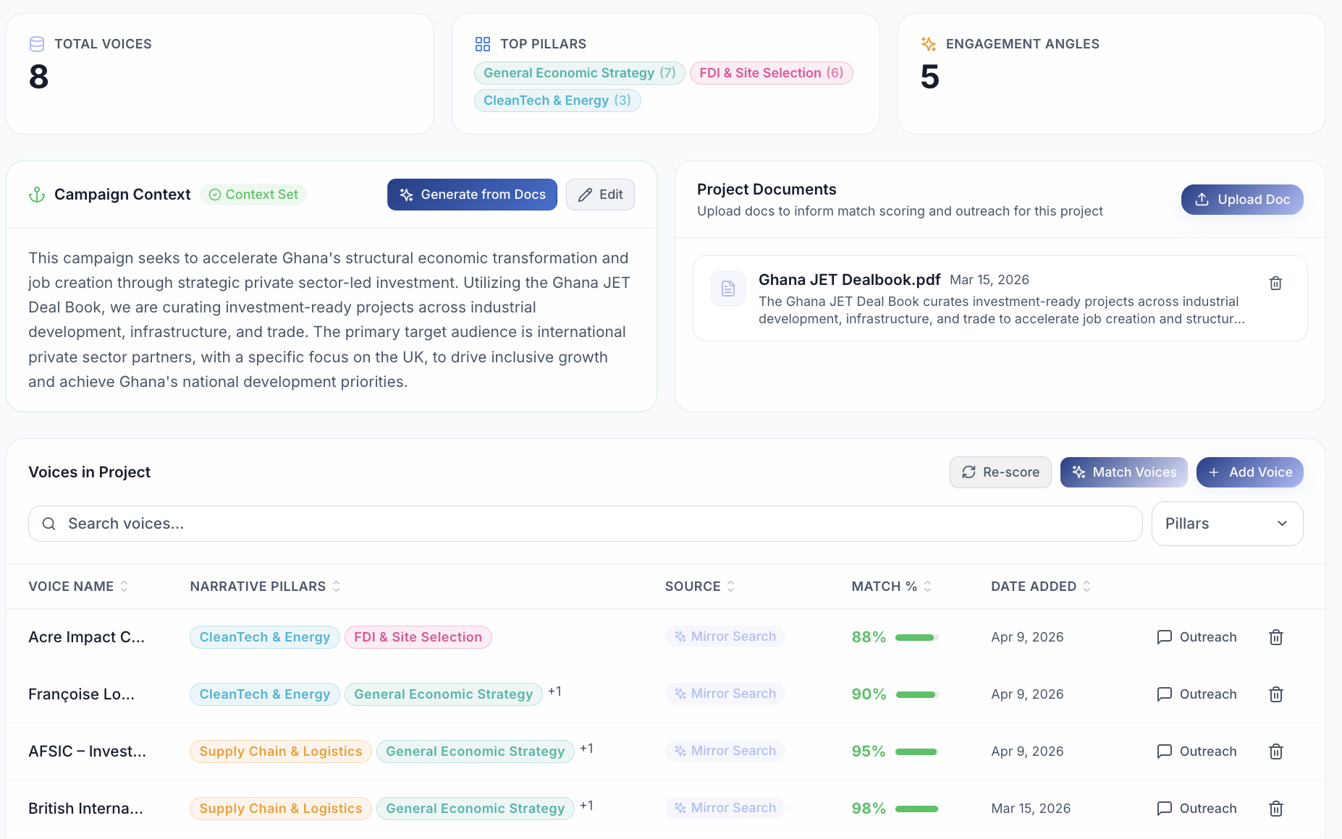This screenshot has height=839, width=1342.
Task: Click the 98% match progress bar
Action: pyautogui.click(x=916, y=809)
